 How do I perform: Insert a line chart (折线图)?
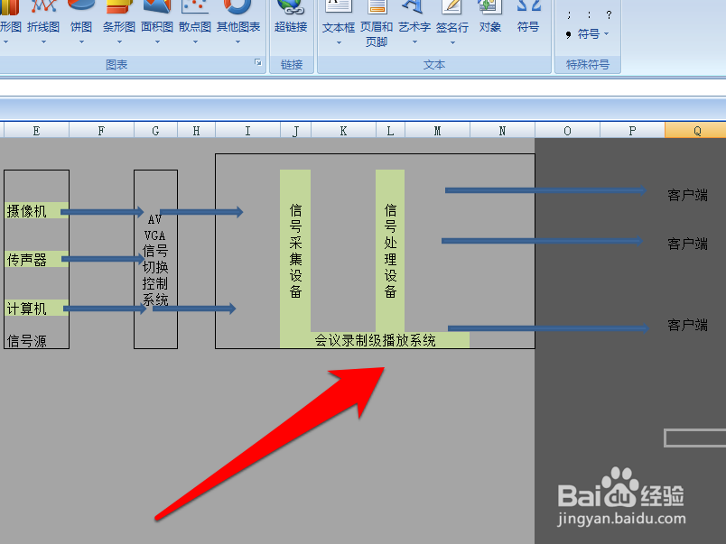point(45,25)
